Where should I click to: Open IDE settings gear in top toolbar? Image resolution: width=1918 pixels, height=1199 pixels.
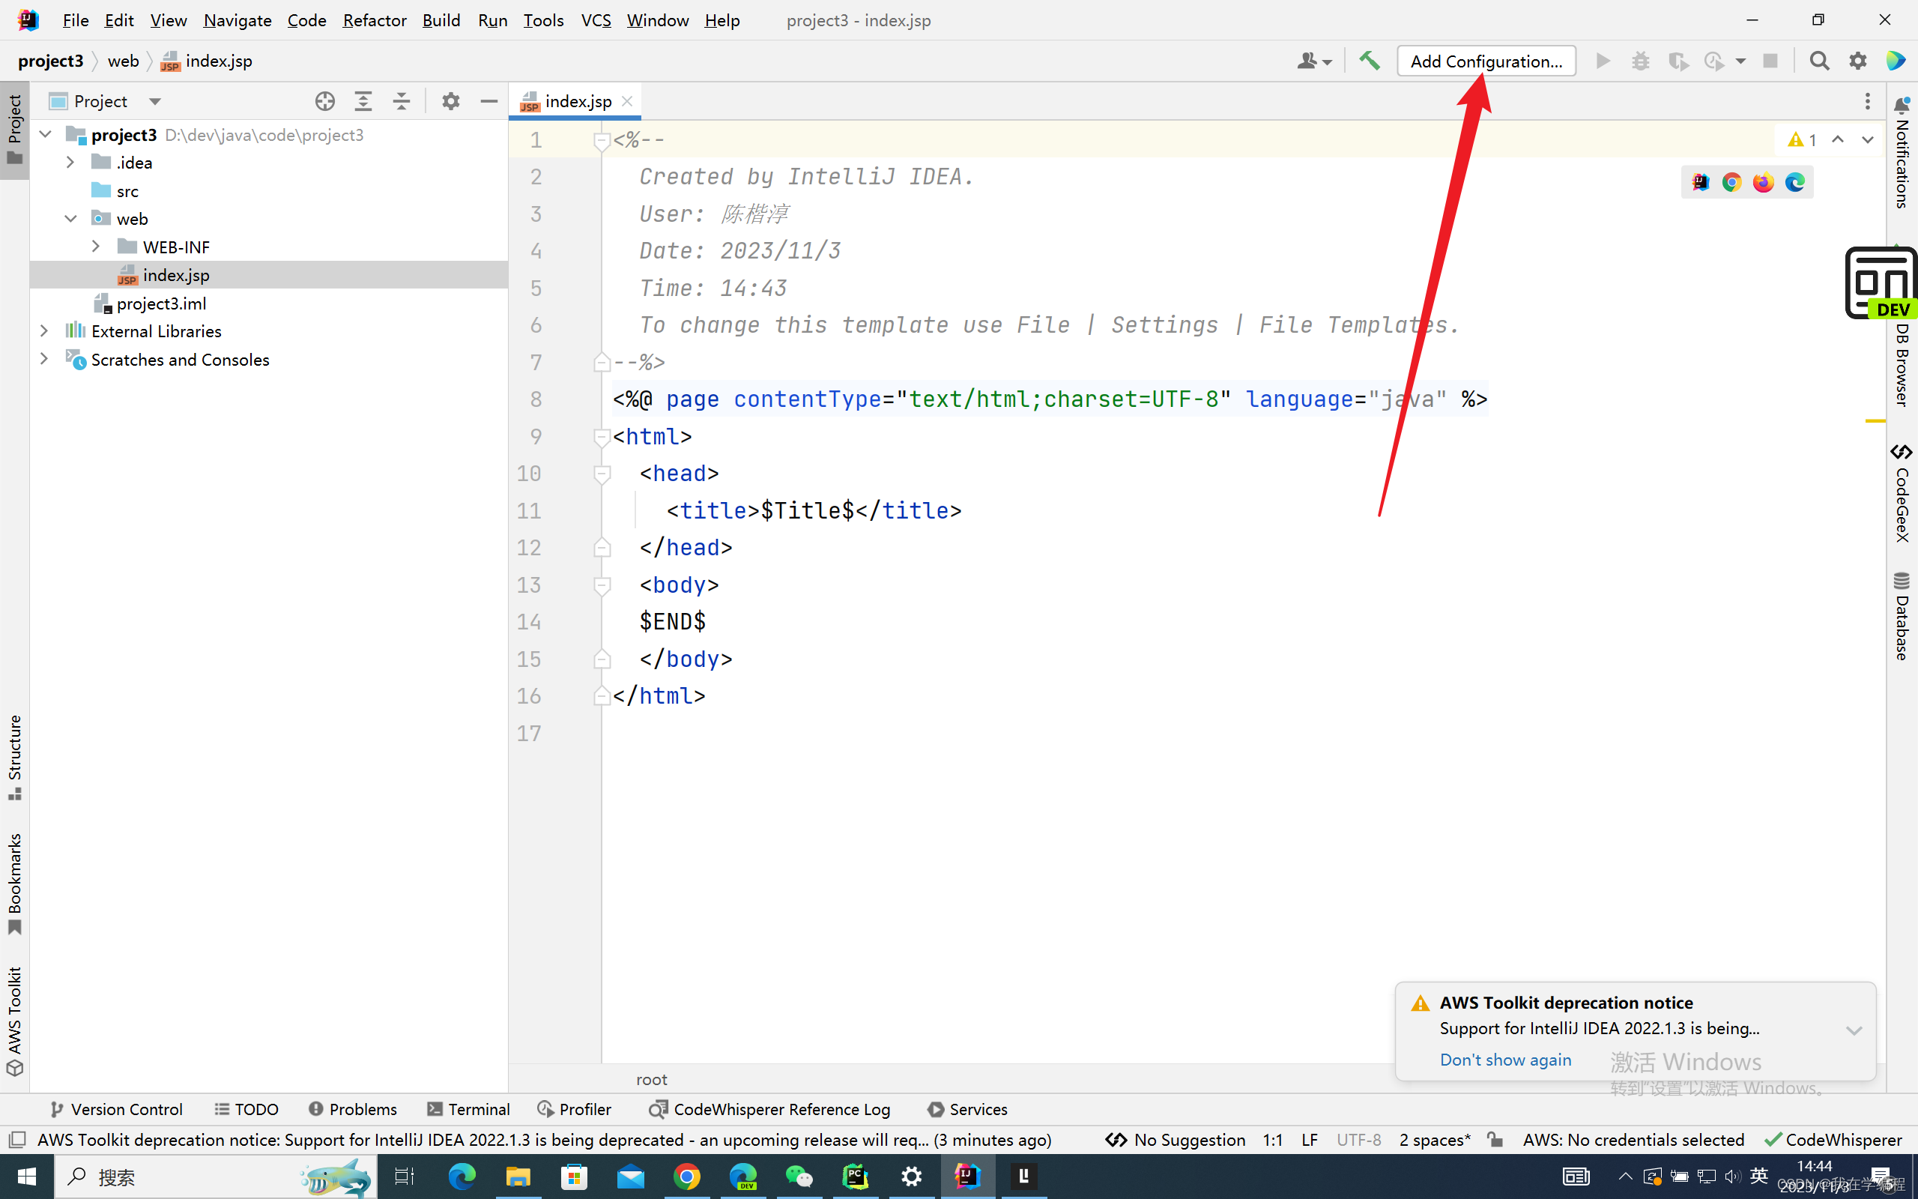coord(1858,61)
